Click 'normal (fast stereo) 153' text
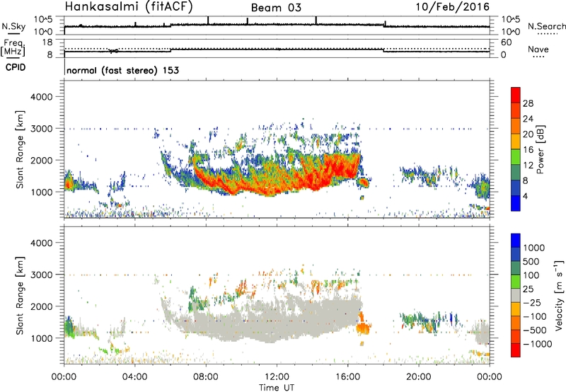 [122, 70]
